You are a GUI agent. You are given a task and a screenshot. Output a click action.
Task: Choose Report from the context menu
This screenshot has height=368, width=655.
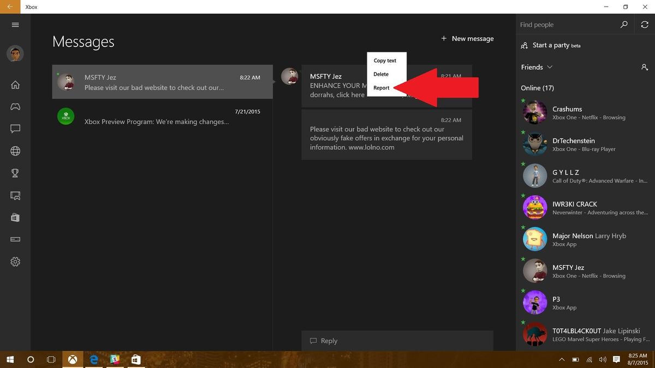[381, 87]
